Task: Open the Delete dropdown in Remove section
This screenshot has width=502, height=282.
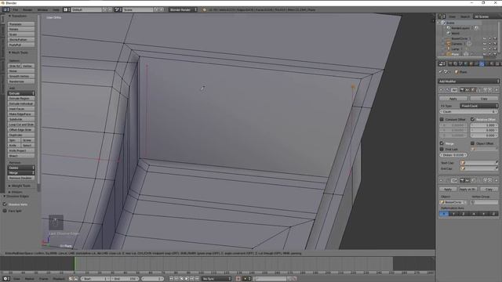Action: click(21, 168)
